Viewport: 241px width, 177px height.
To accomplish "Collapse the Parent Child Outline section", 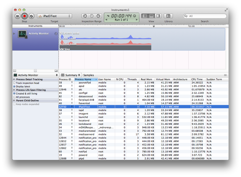I will (14, 101).
